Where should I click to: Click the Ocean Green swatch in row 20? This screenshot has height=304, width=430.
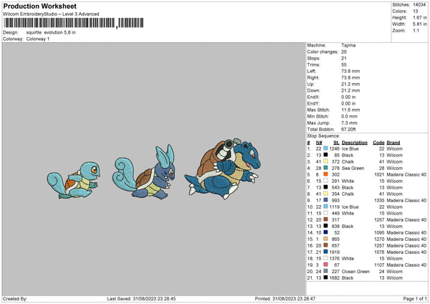[x=325, y=271]
